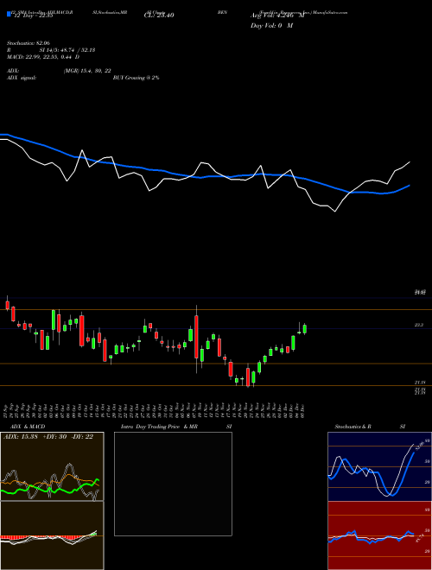This screenshot has height=570, width=432.
Task: Open the blue Stochastics chart thumbnail
Action: coord(379,466)
